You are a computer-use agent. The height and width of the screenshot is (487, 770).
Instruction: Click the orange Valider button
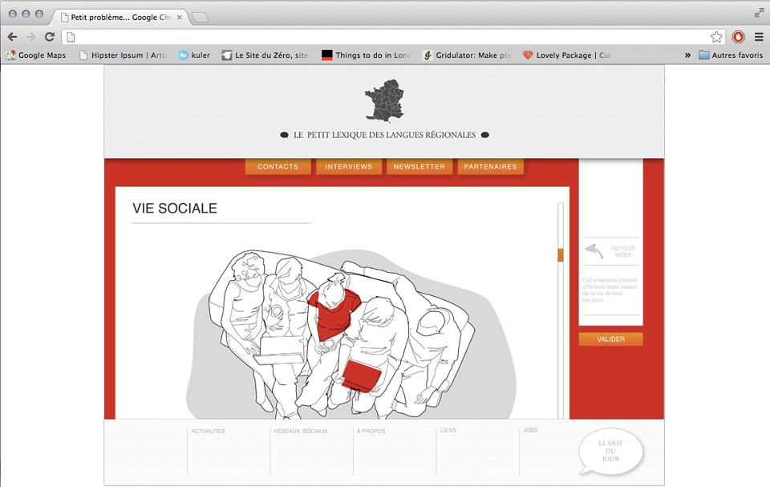(611, 339)
